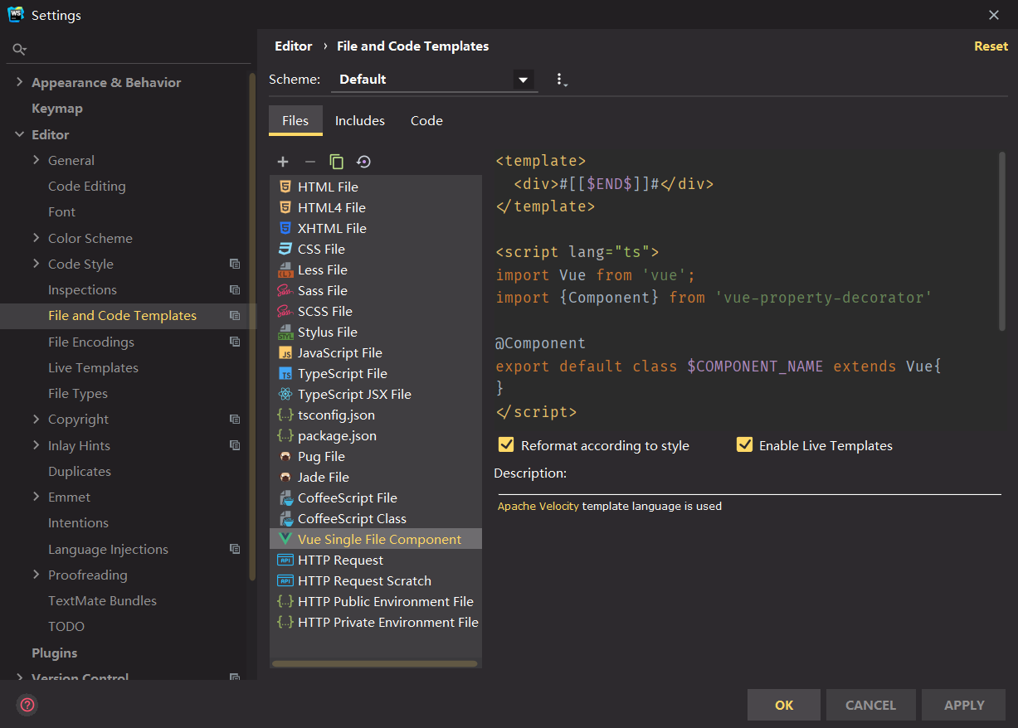Select HTTP Request Scratch template

376,580
